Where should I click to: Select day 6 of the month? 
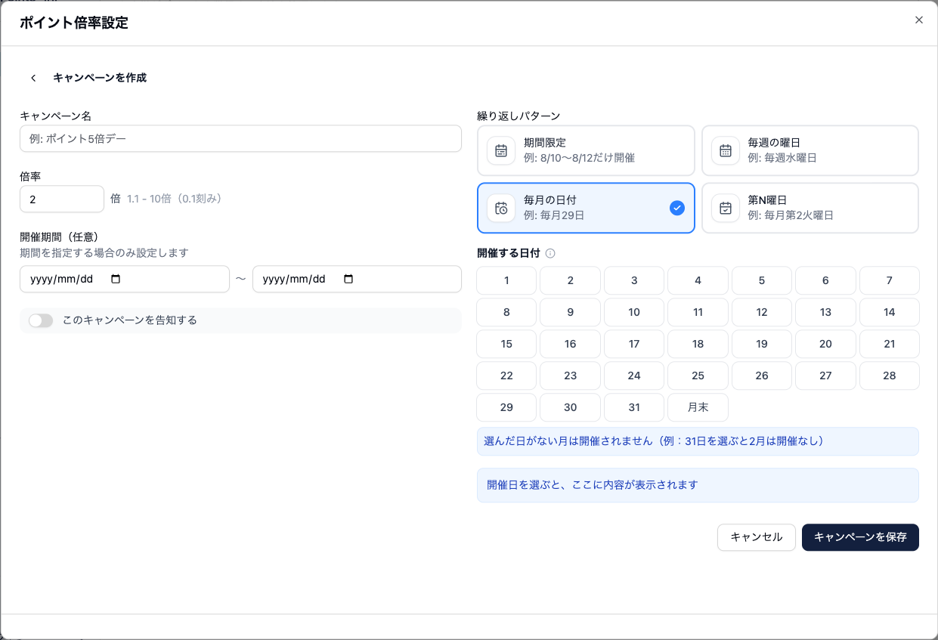coord(825,280)
